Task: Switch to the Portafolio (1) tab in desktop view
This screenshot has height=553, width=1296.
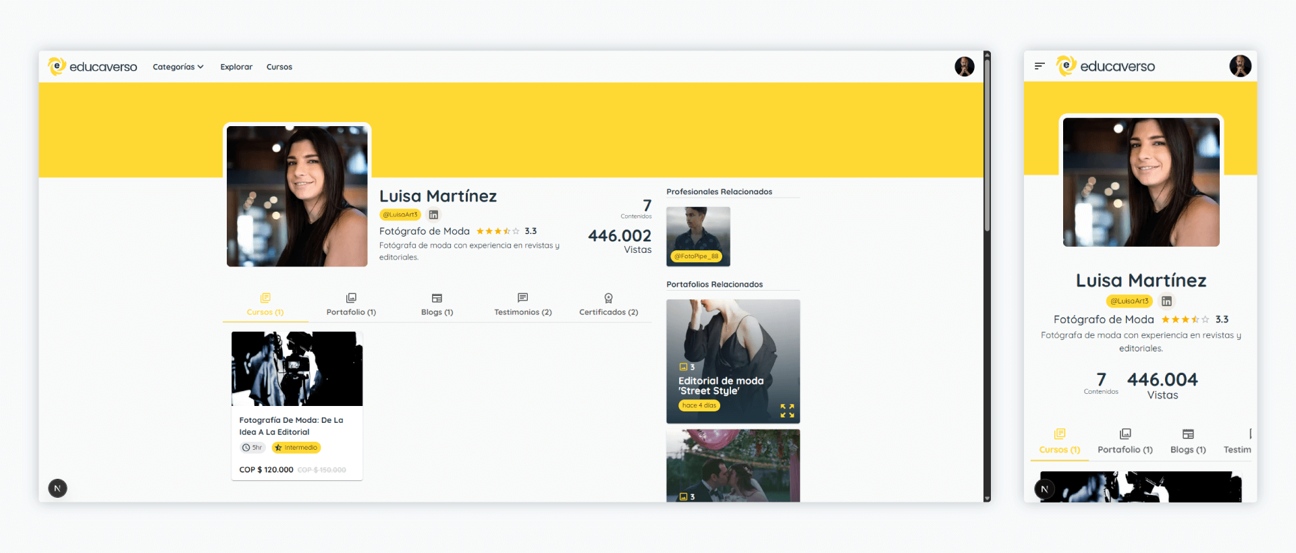Action: tap(351, 305)
